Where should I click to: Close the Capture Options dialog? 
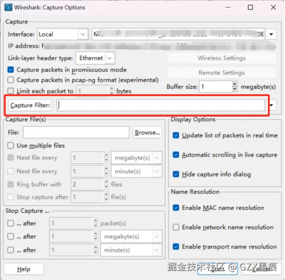(273, 8)
